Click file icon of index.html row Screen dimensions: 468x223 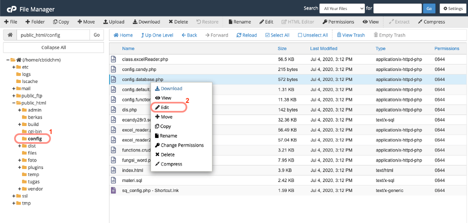113,170
